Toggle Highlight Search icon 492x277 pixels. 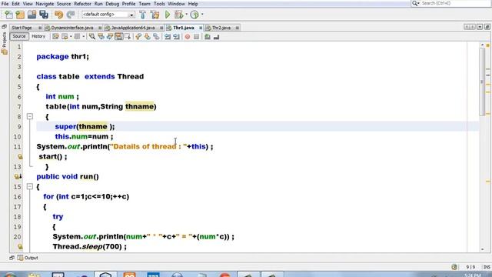click(118, 37)
